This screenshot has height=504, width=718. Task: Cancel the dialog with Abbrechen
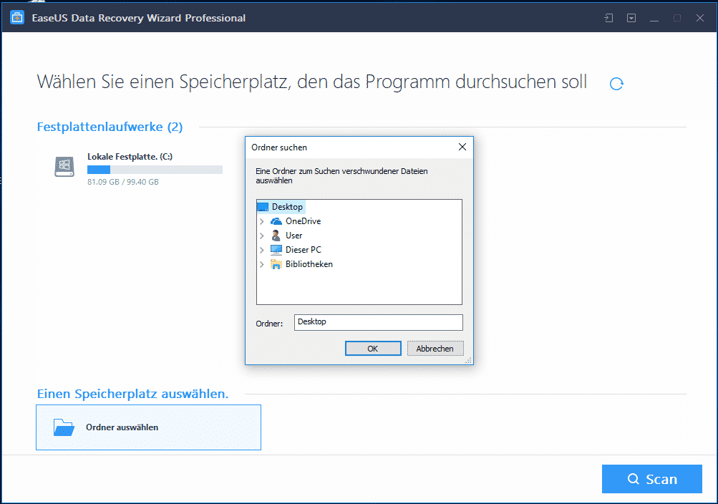pyautogui.click(x=435, y=349)
